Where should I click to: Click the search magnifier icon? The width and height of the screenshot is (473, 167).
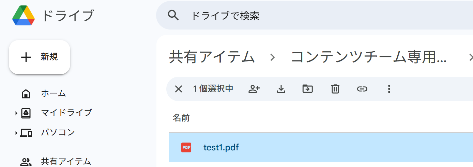point(173,15)
